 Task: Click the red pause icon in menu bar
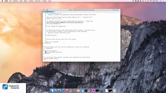click(143, 1)
